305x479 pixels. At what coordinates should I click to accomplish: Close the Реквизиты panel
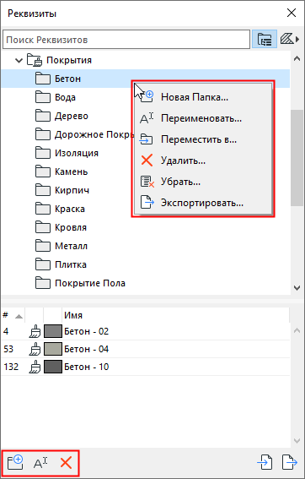point(292,14)
